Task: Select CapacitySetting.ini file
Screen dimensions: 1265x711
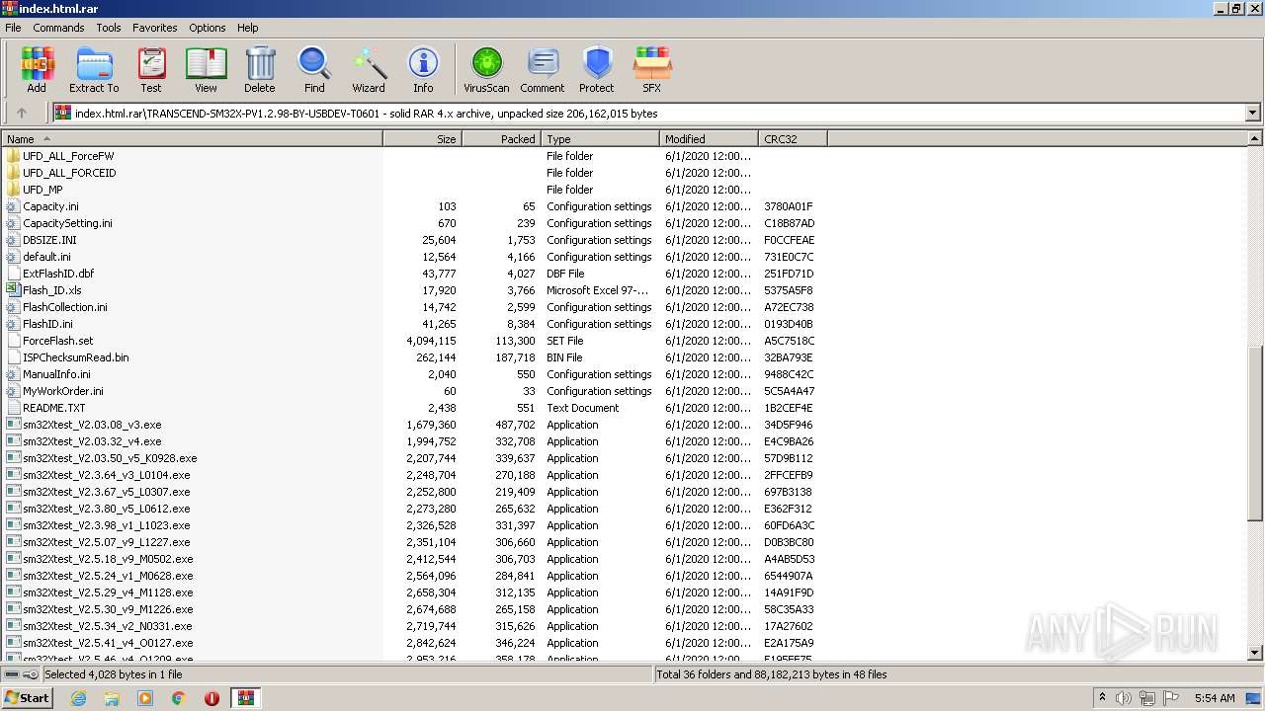Action: point(67,223)
